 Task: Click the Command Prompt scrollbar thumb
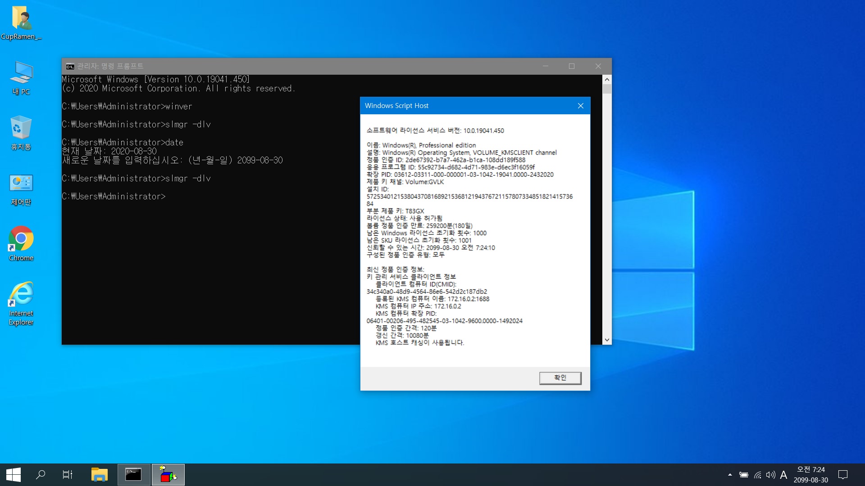click(607, 89)
